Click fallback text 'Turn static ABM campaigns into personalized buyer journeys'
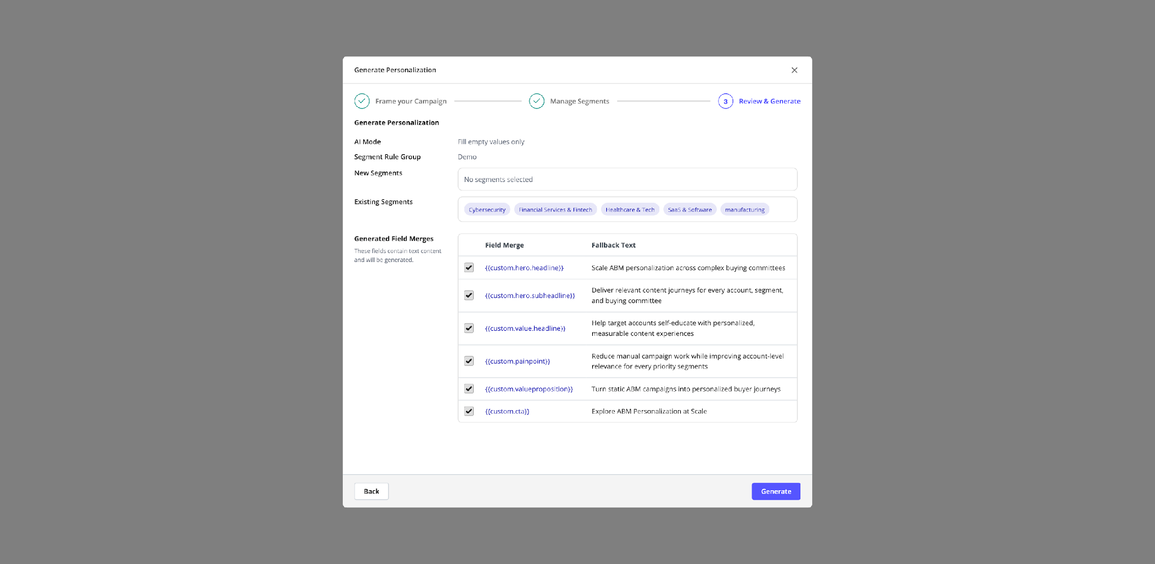Screen dimensions: 1155x564 pyautogui.click(x=686, y=389)
